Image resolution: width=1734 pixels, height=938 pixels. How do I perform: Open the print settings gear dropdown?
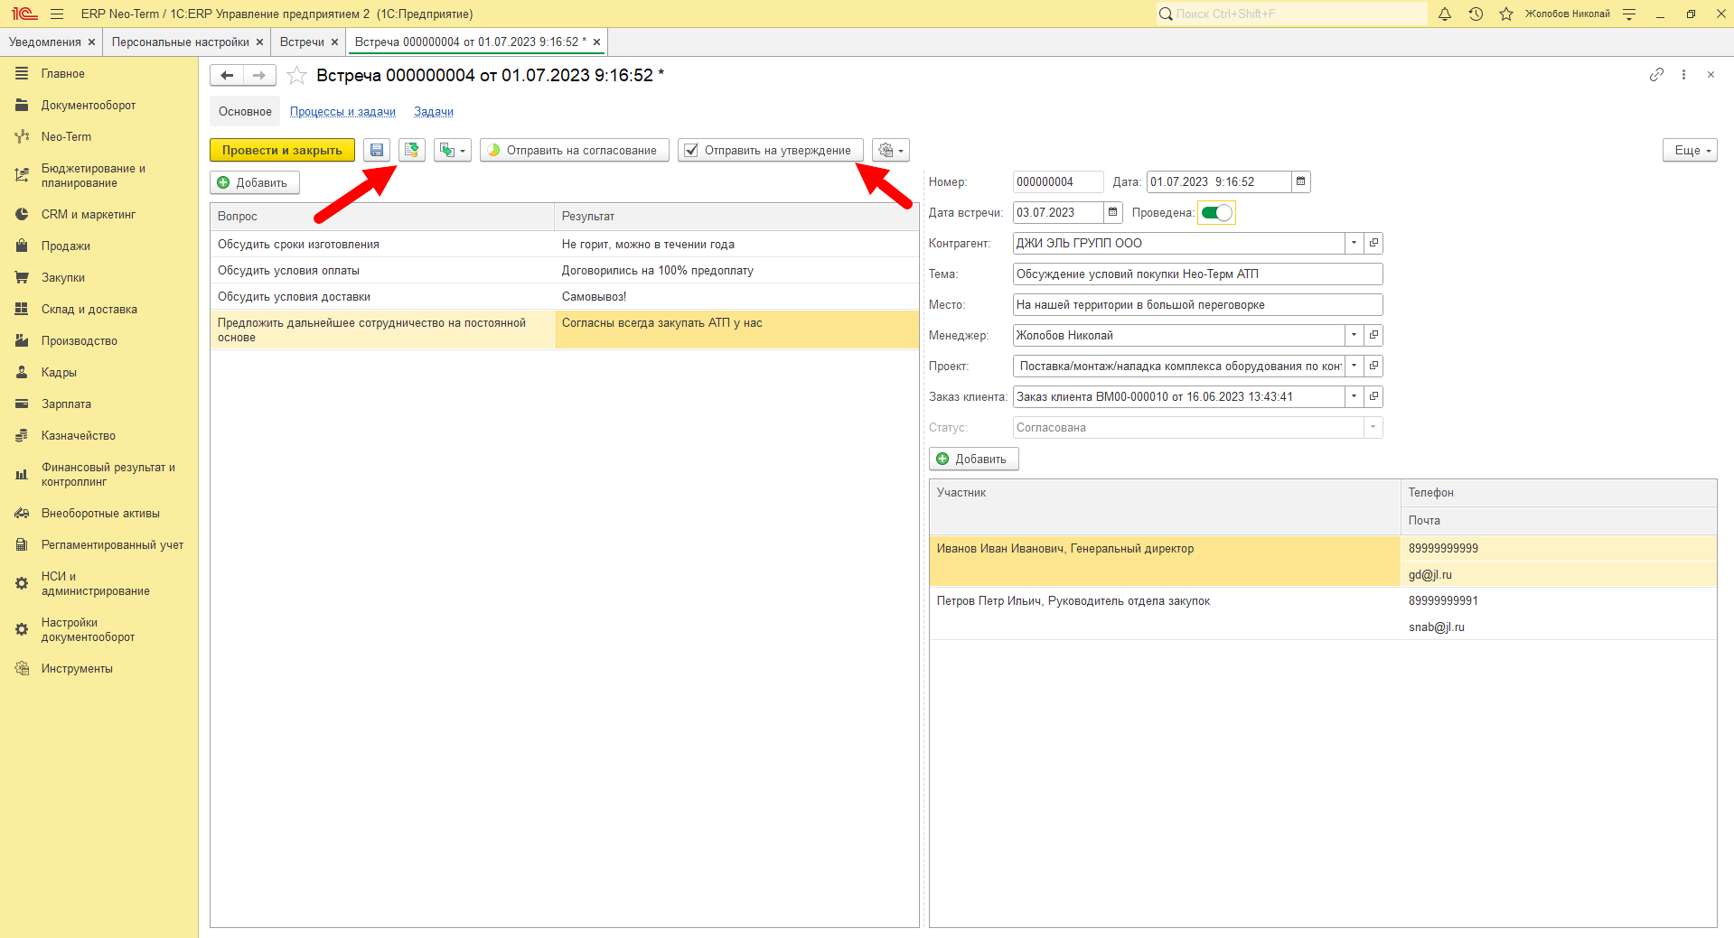891,150
